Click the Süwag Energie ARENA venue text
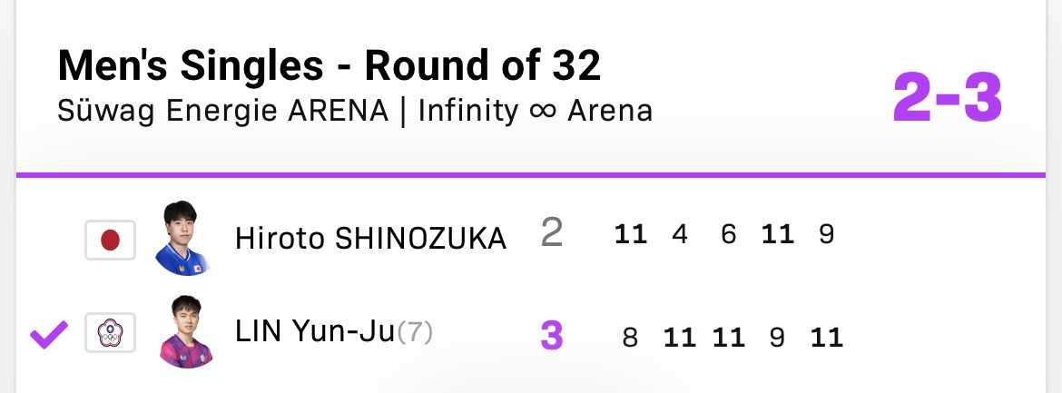 click(223, 111)
